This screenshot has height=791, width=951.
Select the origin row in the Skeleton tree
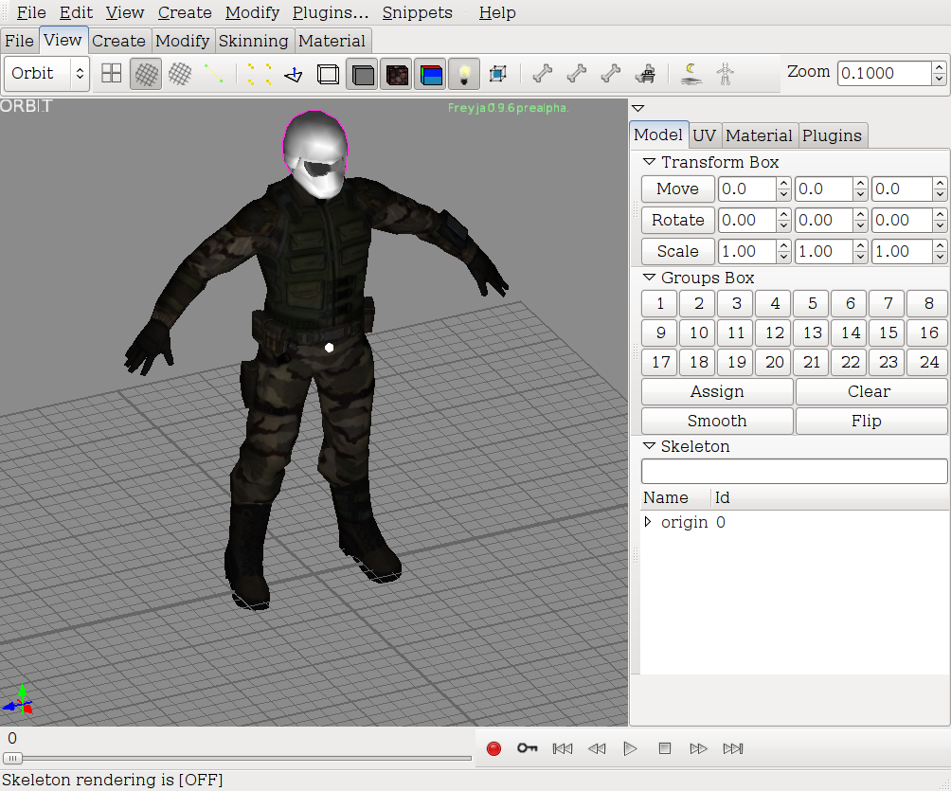pyautogui.click(x=795, y=522)
